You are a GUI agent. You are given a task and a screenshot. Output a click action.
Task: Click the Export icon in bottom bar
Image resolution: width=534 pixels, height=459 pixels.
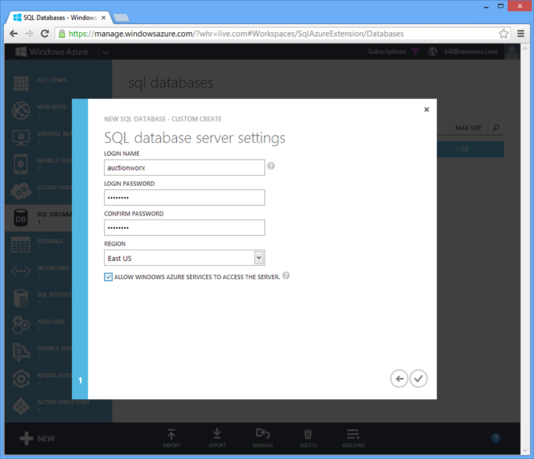coord(217,434)
